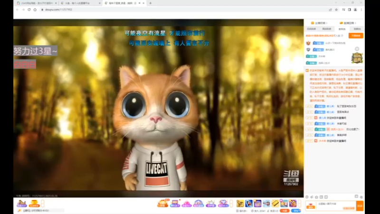The image size is (380, 214).
Task: Reload the Douyu page
Action: [29, 10]
